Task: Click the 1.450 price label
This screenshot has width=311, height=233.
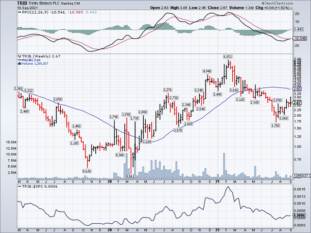Action: pos(77,126)
